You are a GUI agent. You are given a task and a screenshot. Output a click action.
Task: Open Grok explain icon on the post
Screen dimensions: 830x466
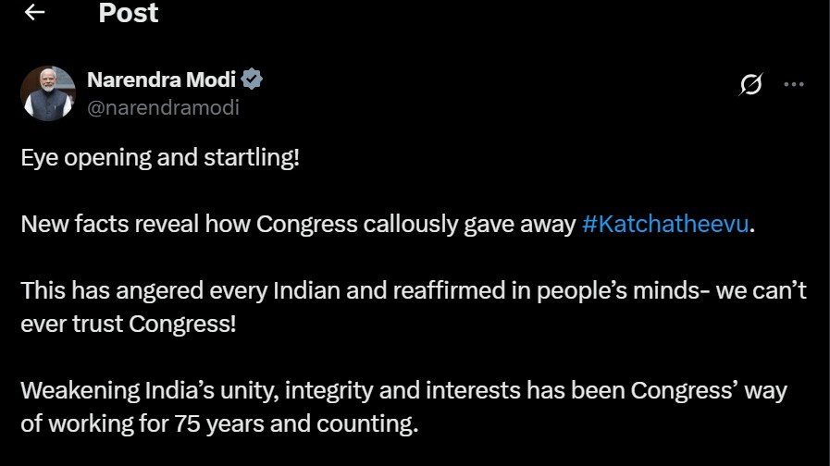[750, 85]
